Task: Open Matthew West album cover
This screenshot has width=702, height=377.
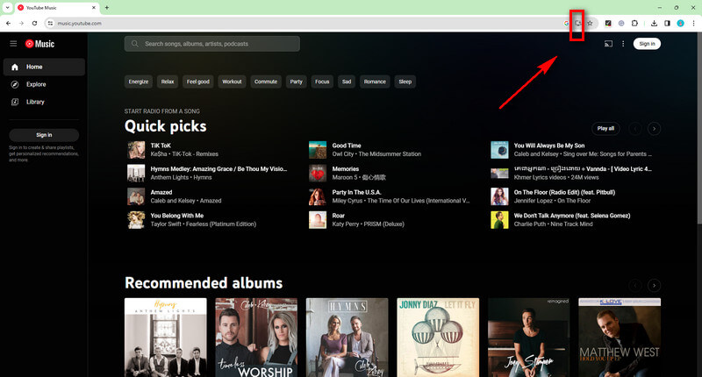Action: click(620, 338)
